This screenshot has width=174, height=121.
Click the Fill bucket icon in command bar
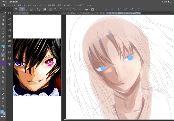coord(86,9)
